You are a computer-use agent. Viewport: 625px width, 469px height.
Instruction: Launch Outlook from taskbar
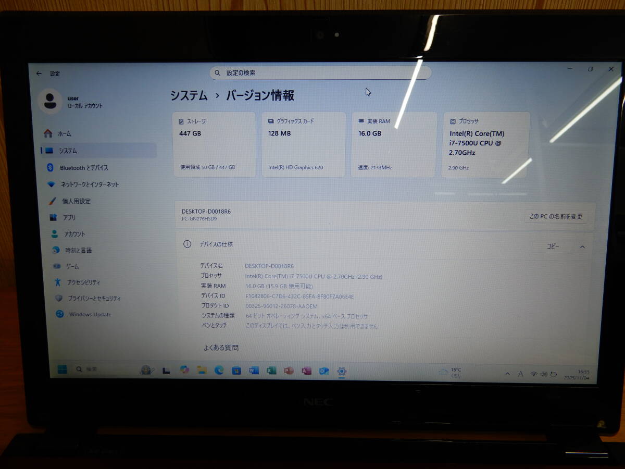[x=324, y=371]
